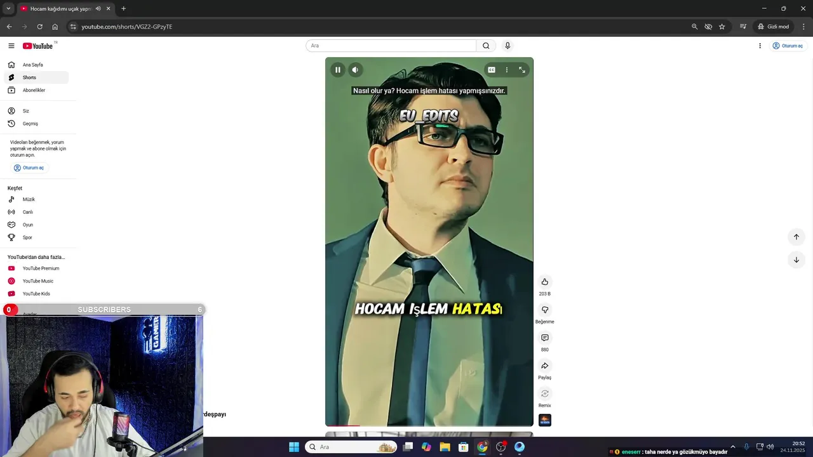813x457 pixels.
Task: Click the Gizli mod button
Action: coord(773,27)
